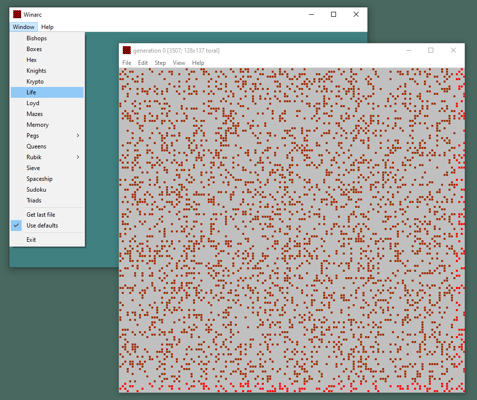
Task: Launch Spaceship from the menu
Action: click(47, 179)
